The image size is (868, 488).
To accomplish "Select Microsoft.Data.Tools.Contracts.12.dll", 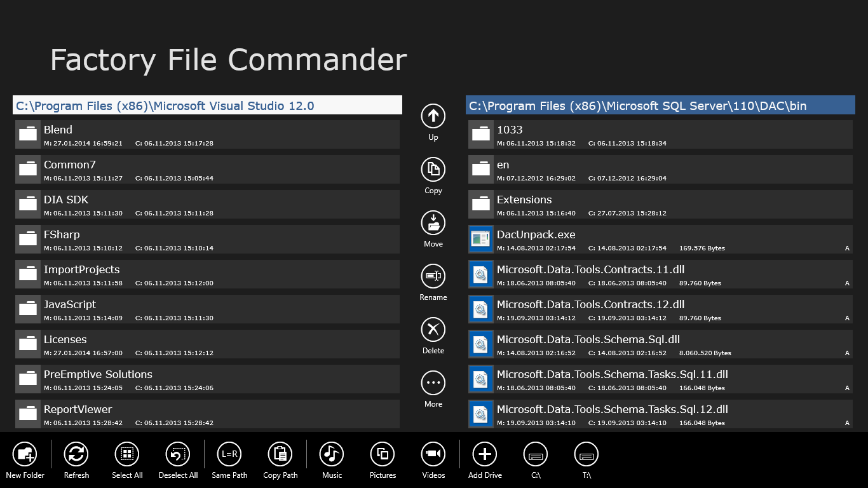I will click(660, 309).
